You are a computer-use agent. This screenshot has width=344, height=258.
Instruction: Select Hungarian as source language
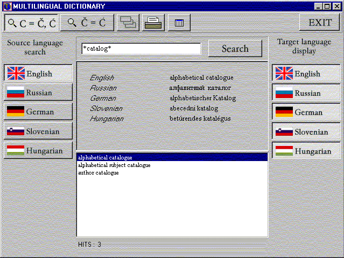(38, 150)
